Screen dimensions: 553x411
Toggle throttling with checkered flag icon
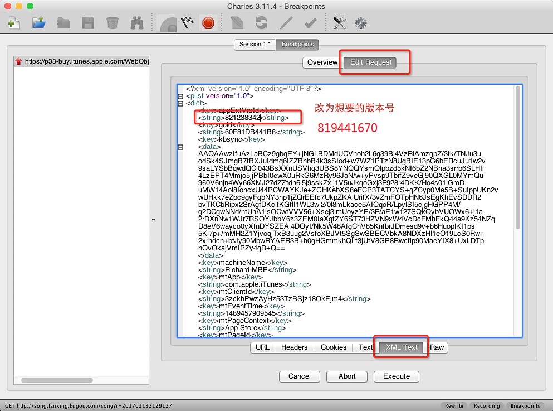point(187,23)
